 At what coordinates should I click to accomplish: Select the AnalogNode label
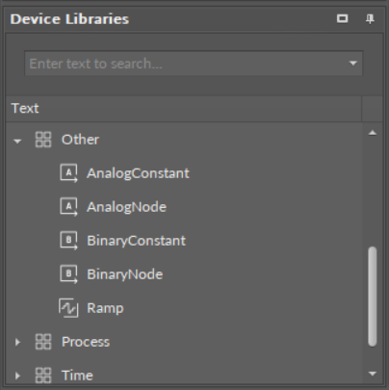pyautogui.click(x=126, y=207)
